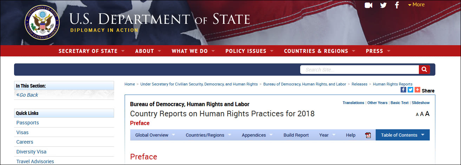Share page via small Twitter icon
The width and height of the screenshot is (461, 165).
[x=410, y=90]
